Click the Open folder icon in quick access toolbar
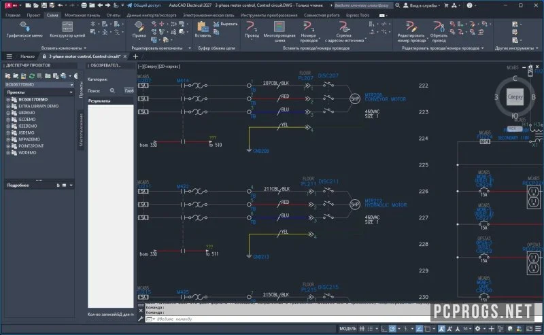The image size is (544, 335). coord(36,5)
